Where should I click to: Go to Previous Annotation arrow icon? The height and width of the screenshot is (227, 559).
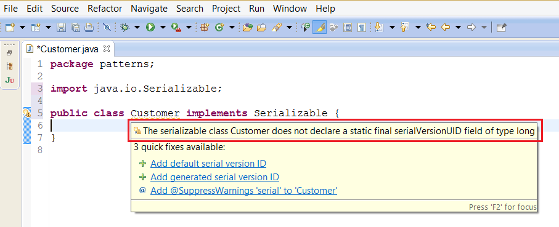(x=405, y=27)
